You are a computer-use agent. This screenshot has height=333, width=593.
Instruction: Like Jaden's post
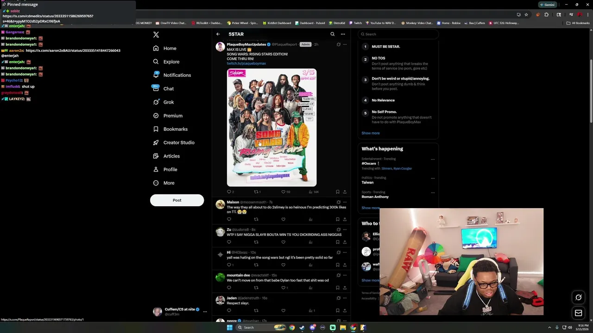284,310
